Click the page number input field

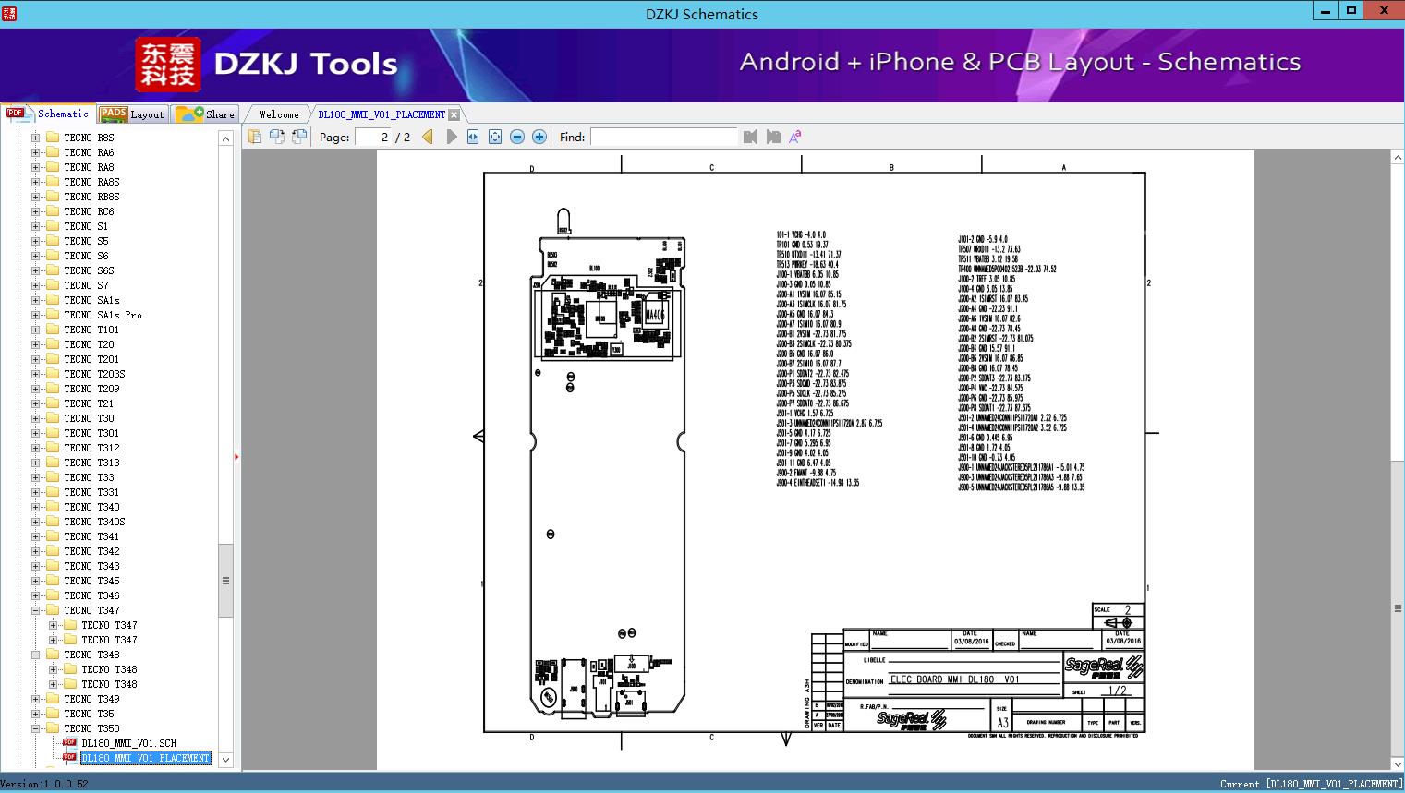tap(372, 137)
